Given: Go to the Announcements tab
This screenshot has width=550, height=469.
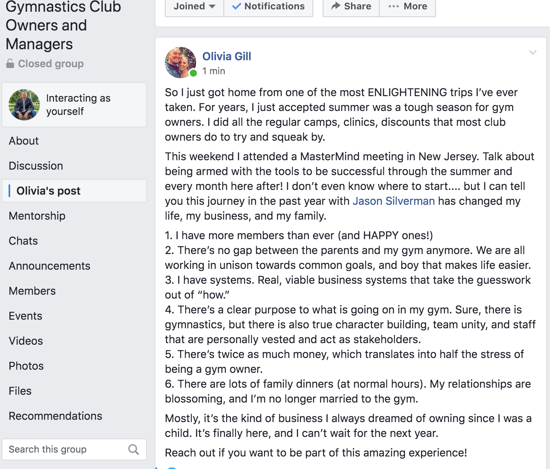Looking at the screenshot, I should tap(50, 266).
